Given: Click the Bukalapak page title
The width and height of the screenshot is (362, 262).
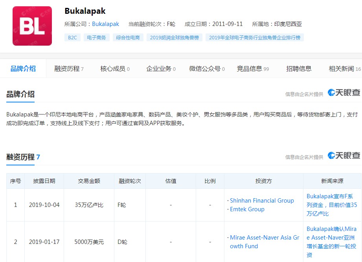Looking at the screenshot, I should pyautogui.click(x=85, y=11).
